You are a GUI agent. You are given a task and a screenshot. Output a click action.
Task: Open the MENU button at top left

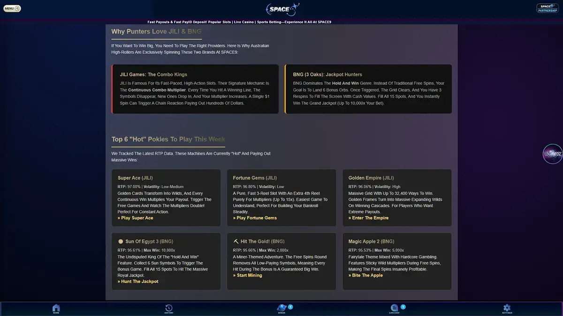12,8
